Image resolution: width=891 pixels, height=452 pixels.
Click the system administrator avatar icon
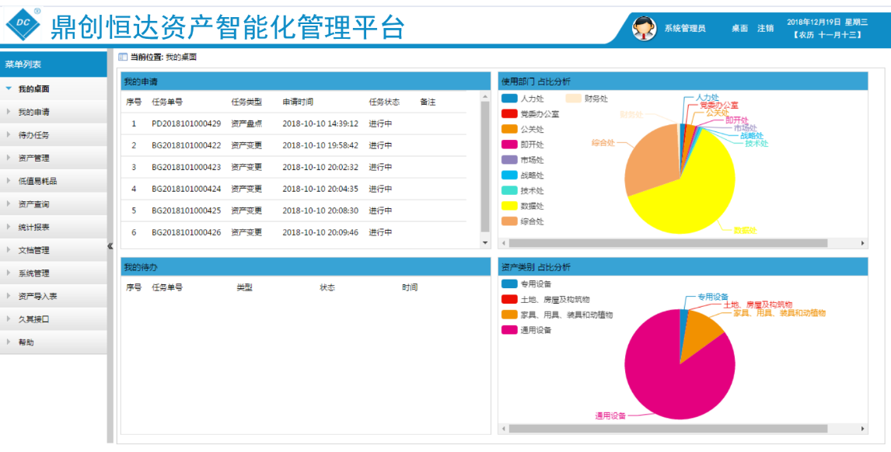pos(643,28)
